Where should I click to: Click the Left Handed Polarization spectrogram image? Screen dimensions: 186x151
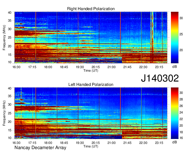[x=91, y=113]
